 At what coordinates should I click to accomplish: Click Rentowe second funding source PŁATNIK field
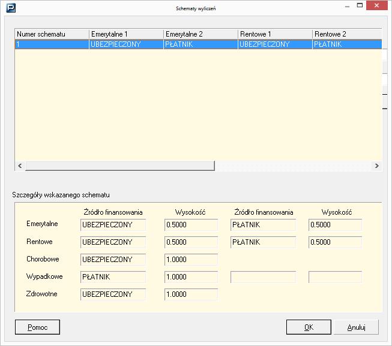click(x=263, y=242)
